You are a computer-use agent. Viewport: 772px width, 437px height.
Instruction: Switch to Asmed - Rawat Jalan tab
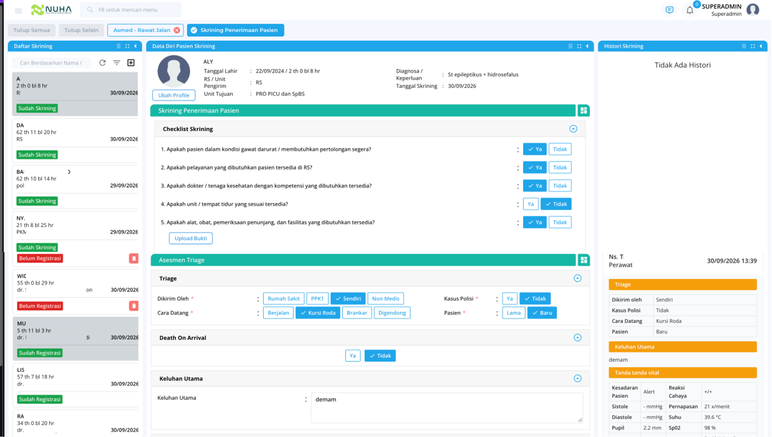click(141, 30)
